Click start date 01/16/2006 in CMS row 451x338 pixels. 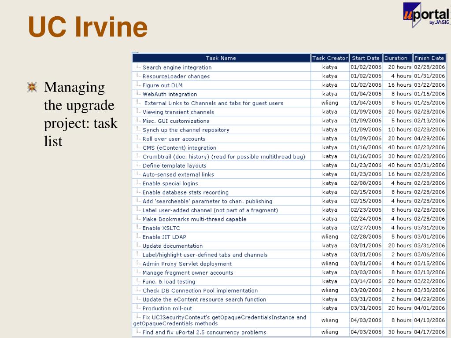(366, 147)
